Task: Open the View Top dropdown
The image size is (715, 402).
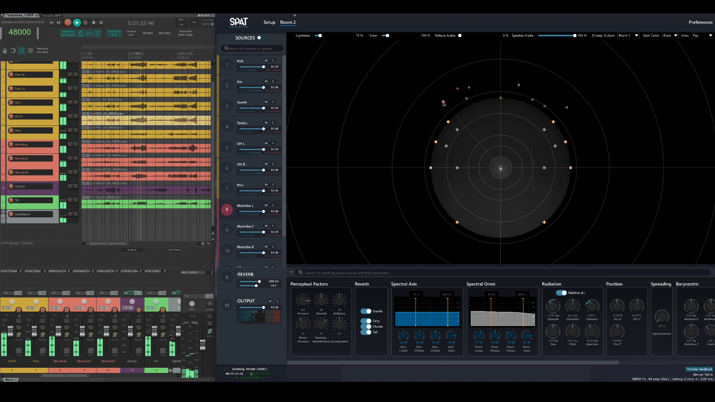Action: [x=702, y=36]
